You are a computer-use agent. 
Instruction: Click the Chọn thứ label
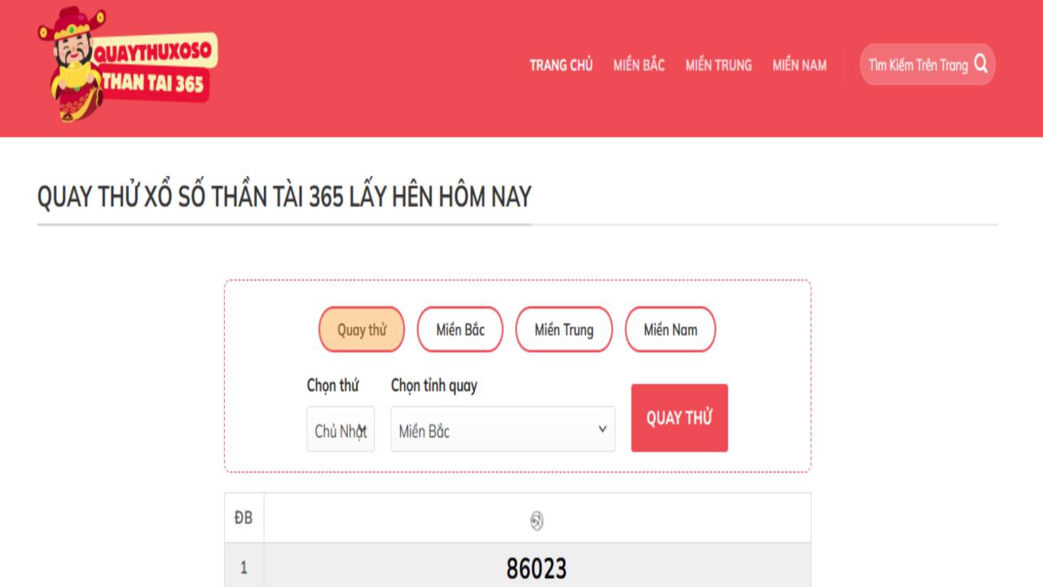(x=332, y=386)
